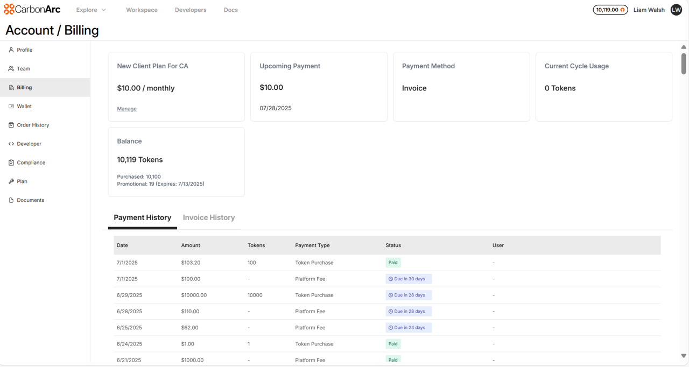Click the Documents file icon
689x367 pixels.
click(11, 200)
